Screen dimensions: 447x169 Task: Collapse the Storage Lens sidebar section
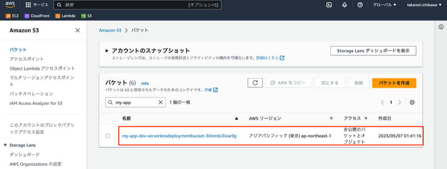click(6, 145)
